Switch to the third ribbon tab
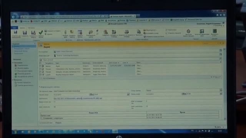The image size is (246, 138). pyautogui.click(x=32, y=28)
